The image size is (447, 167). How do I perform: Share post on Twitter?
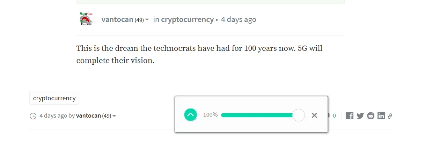pyautogui.click(x=360, y=116)
